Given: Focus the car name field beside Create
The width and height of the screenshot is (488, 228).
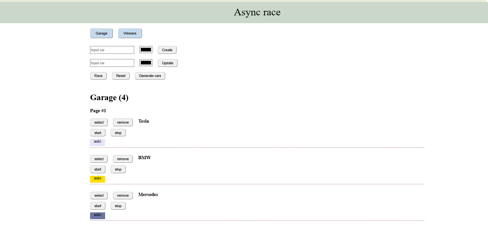Looking at the screenshot, I should coord(112,50).
